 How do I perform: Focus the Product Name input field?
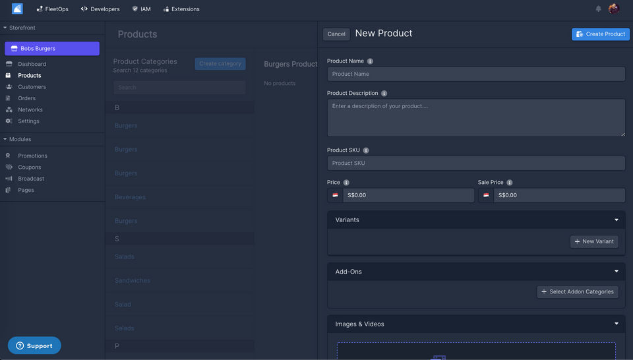[476, 74]
